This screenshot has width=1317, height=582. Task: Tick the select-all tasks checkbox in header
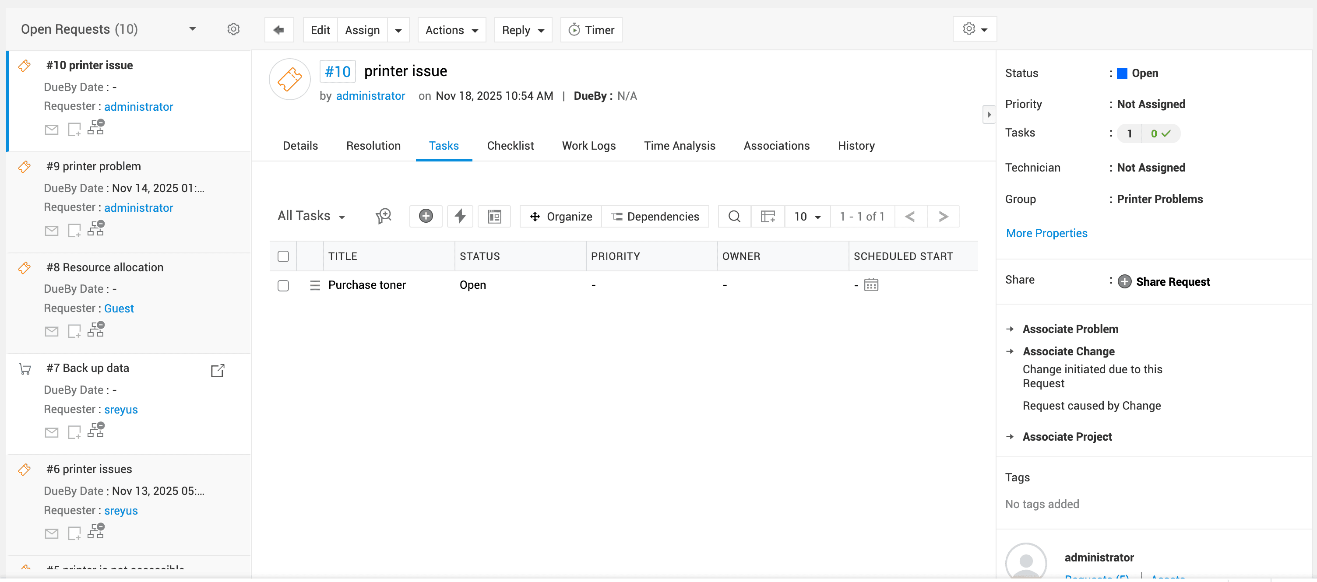pos(283,256)
